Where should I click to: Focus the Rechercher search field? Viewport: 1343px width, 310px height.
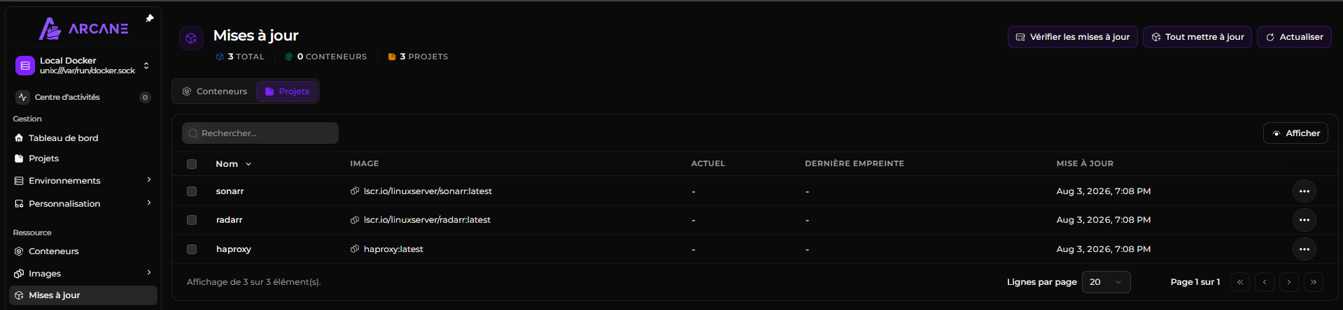[260, 133]
